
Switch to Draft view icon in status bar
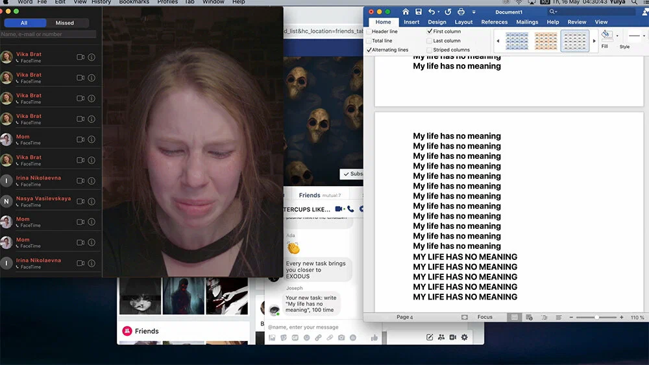pyautogui.click(x=559, y=317)
